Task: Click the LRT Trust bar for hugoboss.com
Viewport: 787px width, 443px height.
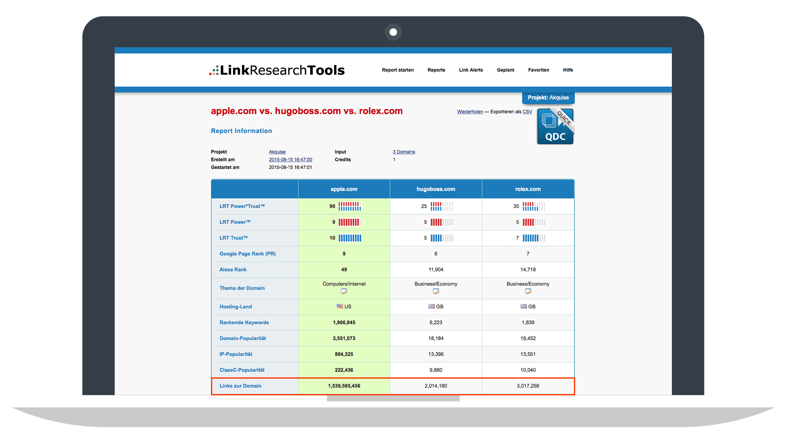Action: [x=442, y=238]
